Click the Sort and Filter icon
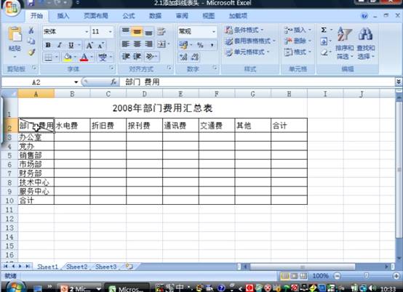 pyautogui.click(x=344, y=34)
